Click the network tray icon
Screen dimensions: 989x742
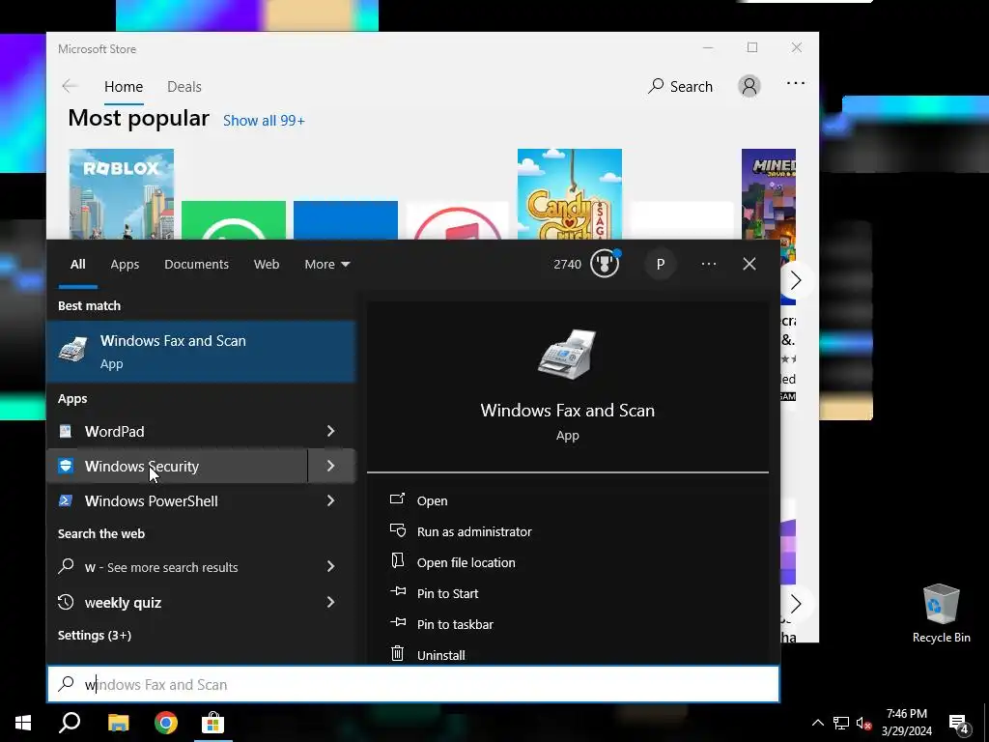click(x=841, y=723)
